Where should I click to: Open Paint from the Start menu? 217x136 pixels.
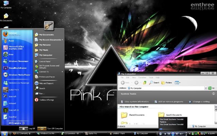pos(17,41)
